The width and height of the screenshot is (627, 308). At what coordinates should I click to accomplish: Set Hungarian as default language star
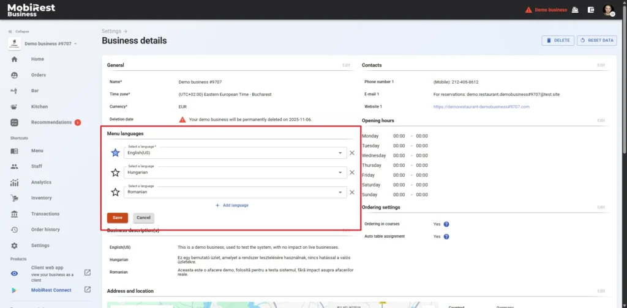point(115,173)
